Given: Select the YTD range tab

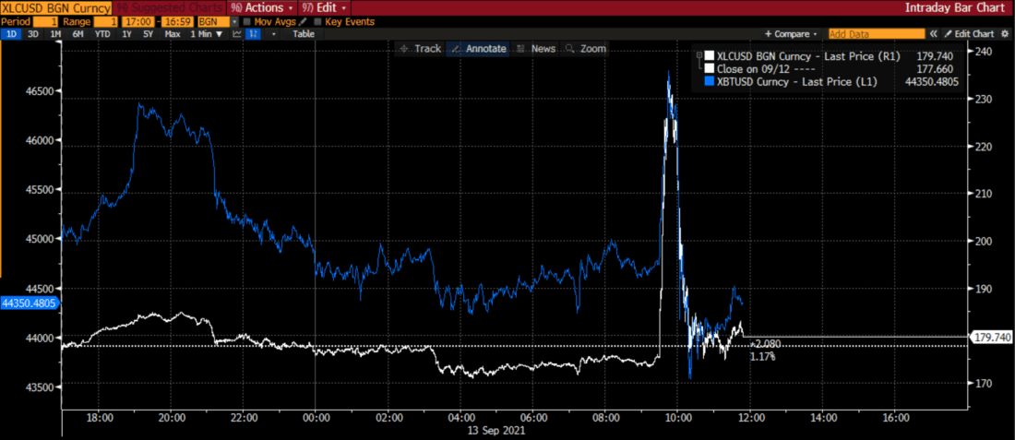Looking at the screenshot, I should (x=102, y=33).
